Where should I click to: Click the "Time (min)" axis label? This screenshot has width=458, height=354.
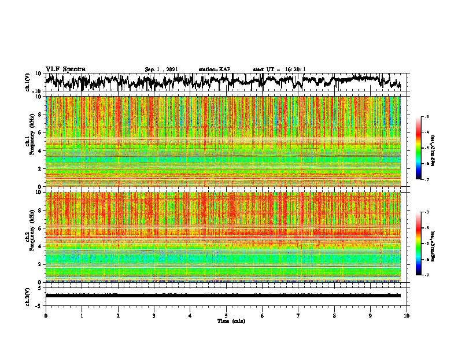click(x=231, y=321)
